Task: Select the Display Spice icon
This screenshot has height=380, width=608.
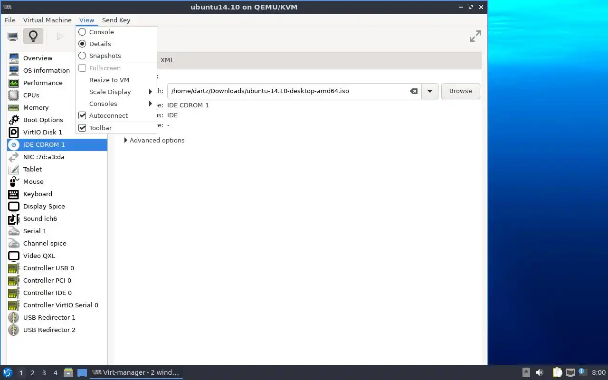Action: (x=14, y=206)
